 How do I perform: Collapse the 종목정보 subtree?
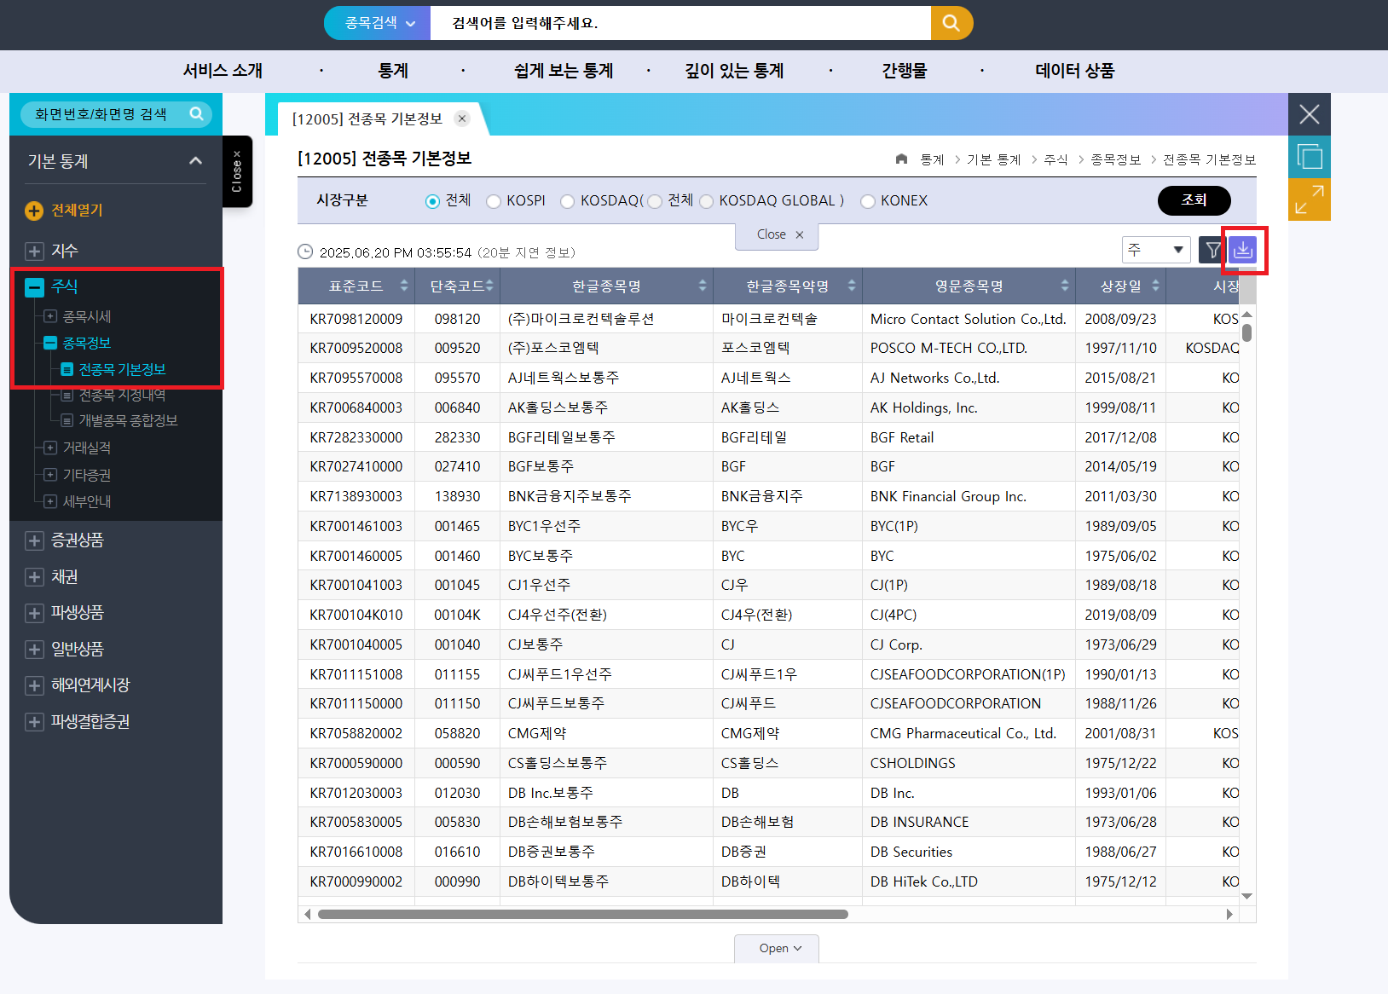(50, 343)
